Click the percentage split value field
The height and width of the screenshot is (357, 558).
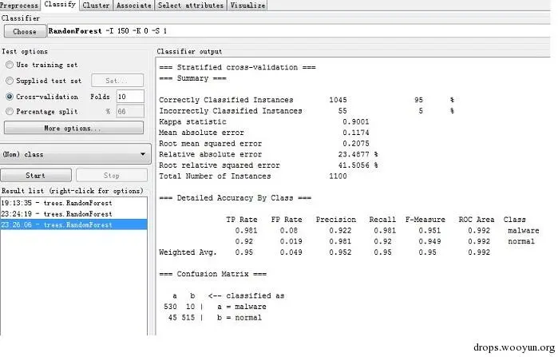pos(130,111)
